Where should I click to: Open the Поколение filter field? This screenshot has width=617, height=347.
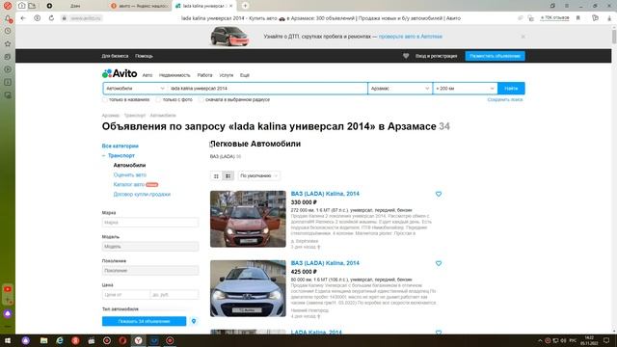[x=150, y=270]
